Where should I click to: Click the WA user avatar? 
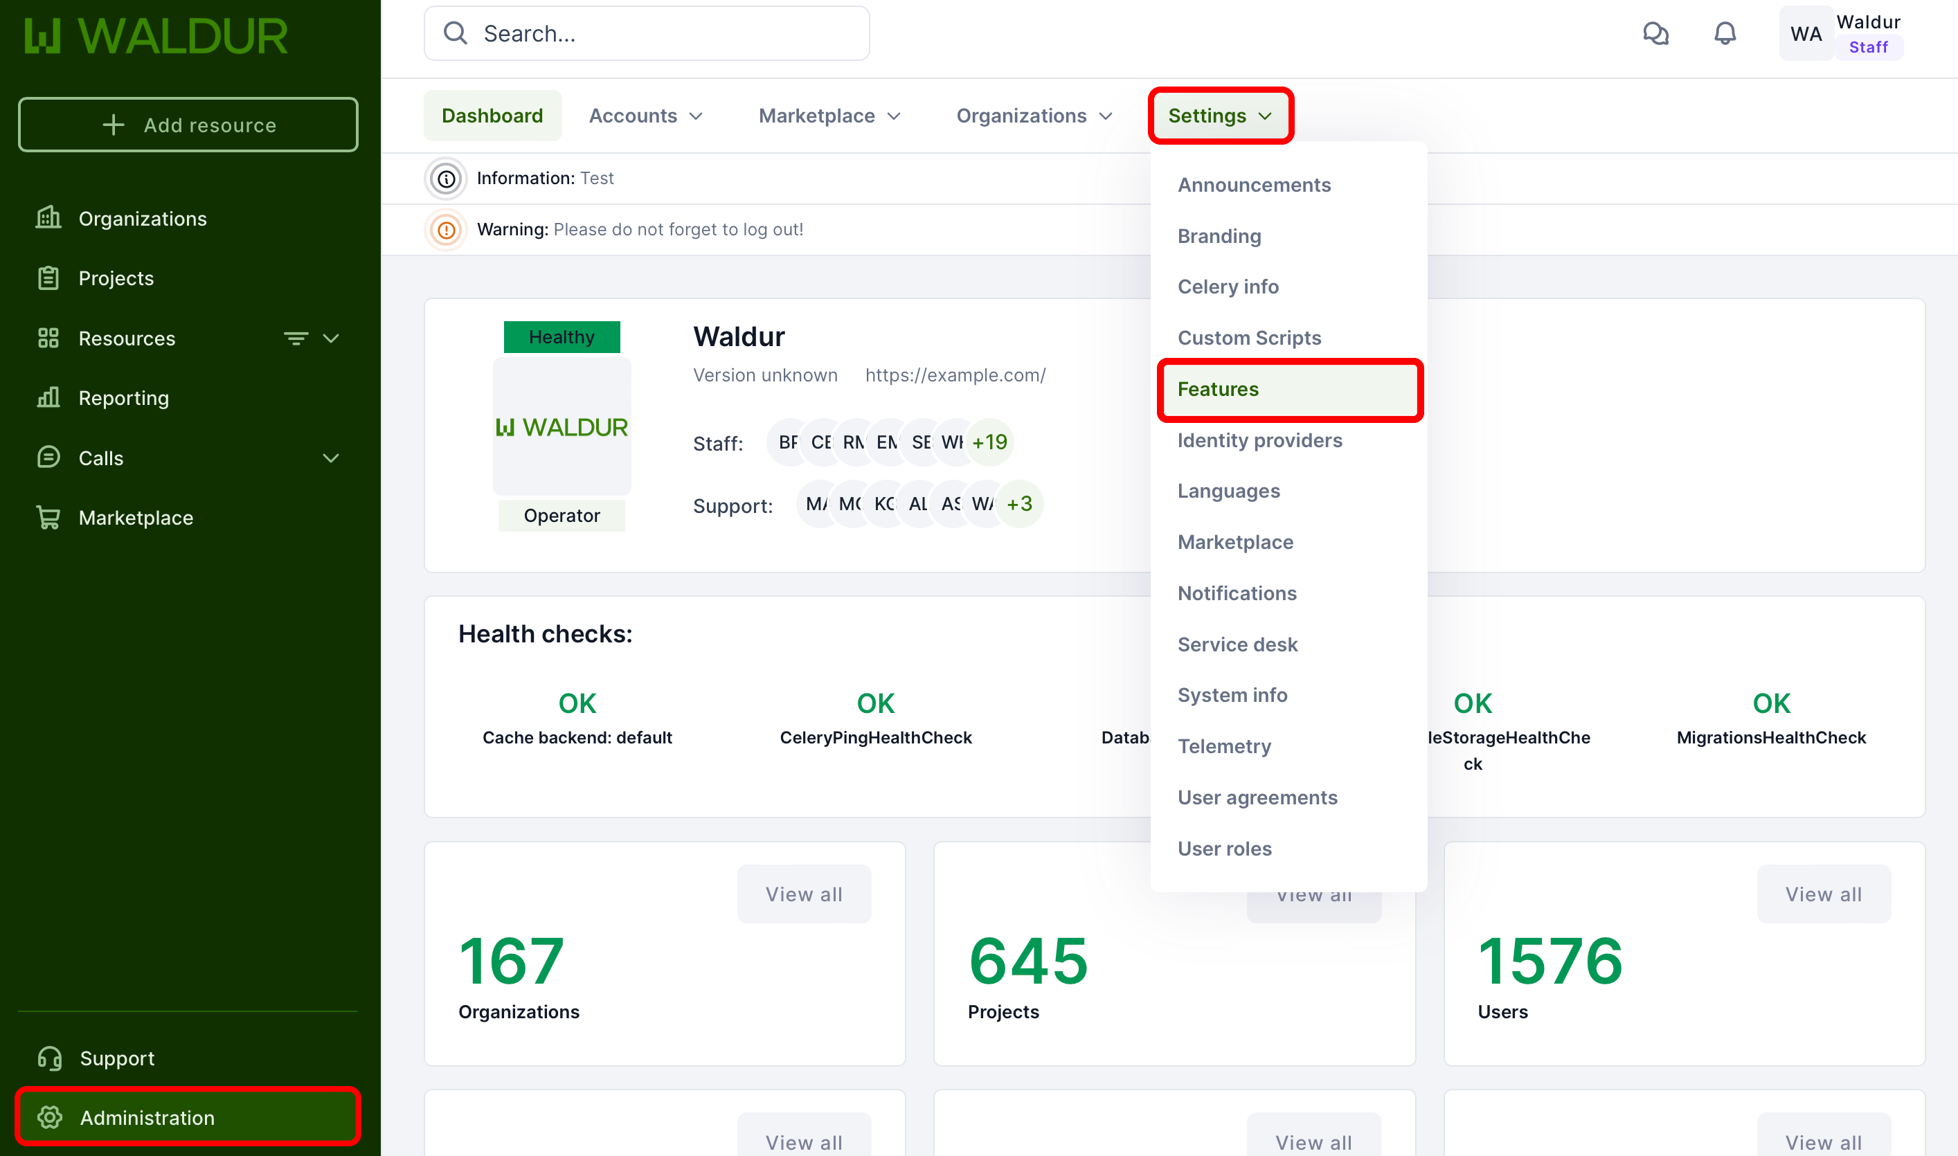[1805, 33]
